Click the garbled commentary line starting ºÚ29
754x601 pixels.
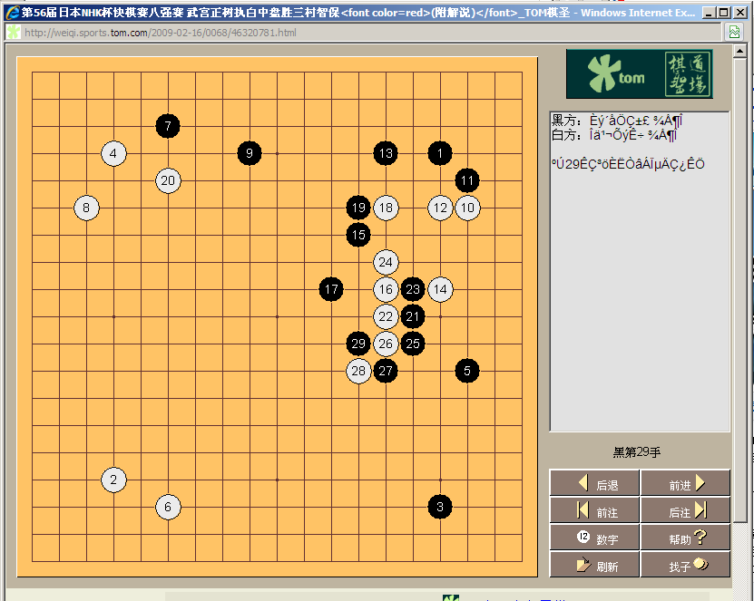(x=628, y=164)
